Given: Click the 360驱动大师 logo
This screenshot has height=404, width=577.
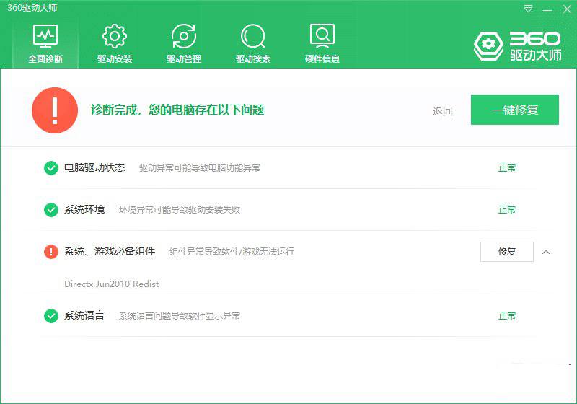Looking at the screenshot, I should pos(518,45).
